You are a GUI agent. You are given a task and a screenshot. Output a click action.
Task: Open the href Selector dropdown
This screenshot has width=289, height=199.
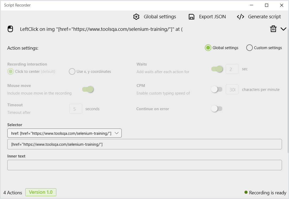point(64,133)
